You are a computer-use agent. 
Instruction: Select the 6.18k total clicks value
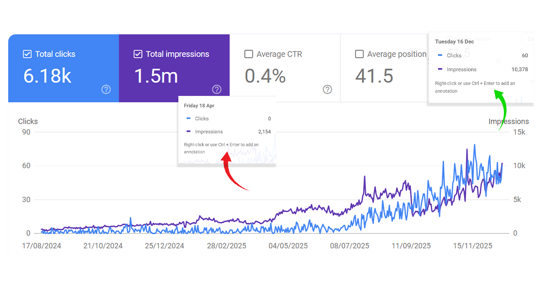(x=47, y=76)
